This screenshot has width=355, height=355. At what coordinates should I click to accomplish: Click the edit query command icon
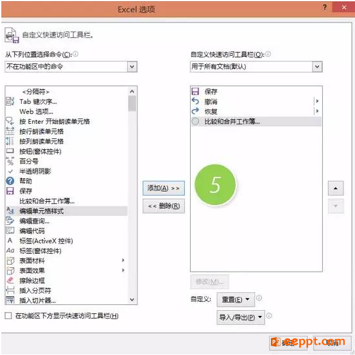[10, 220]
